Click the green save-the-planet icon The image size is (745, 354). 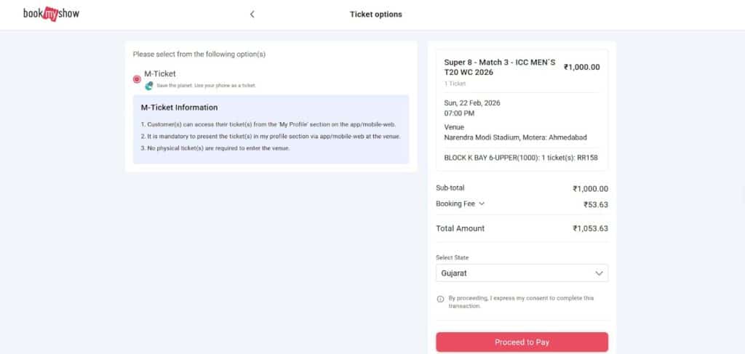click(x=149, y=86)
